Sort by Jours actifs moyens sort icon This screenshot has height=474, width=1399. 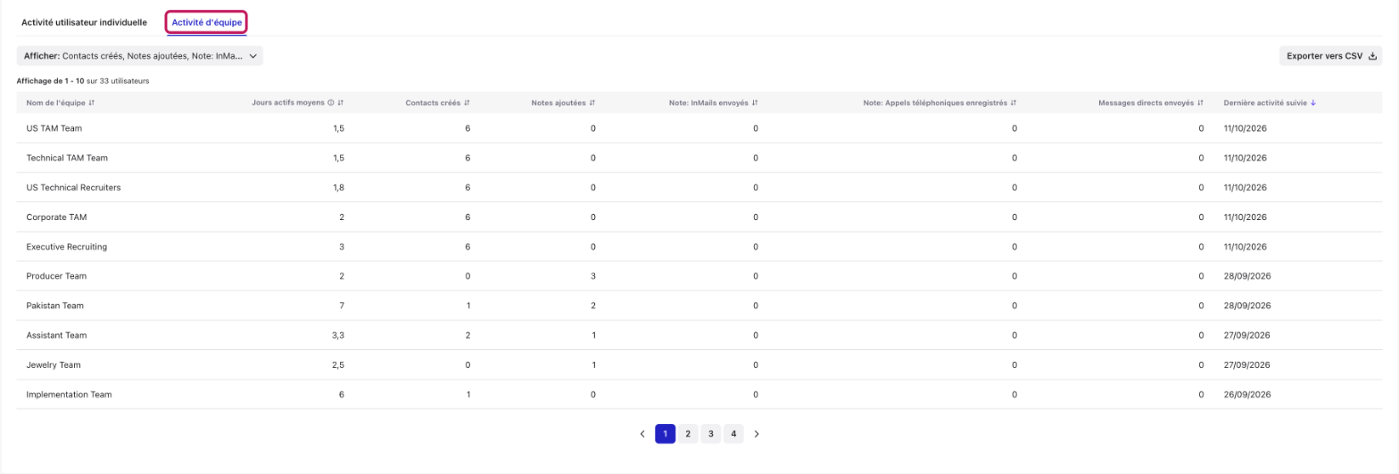point(341,102)
